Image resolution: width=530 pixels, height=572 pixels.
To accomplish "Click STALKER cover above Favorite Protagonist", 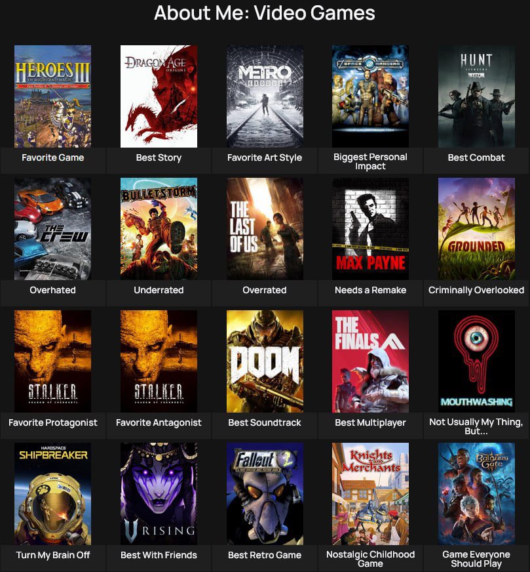I will pos(53,361).
